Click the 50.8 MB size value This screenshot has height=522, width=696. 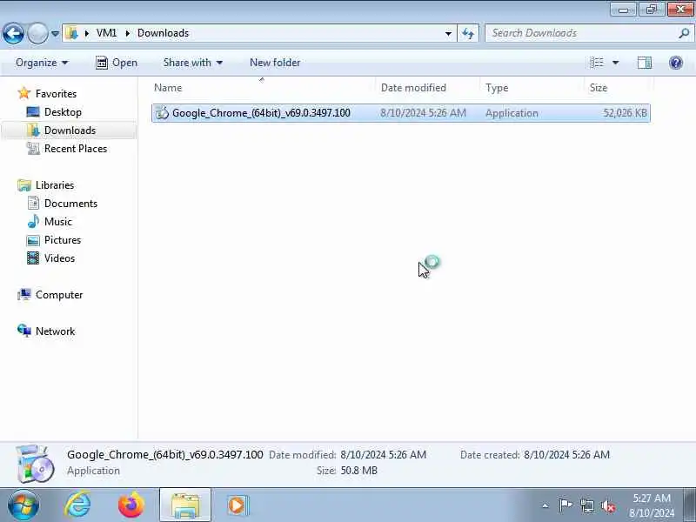(358, 470)
